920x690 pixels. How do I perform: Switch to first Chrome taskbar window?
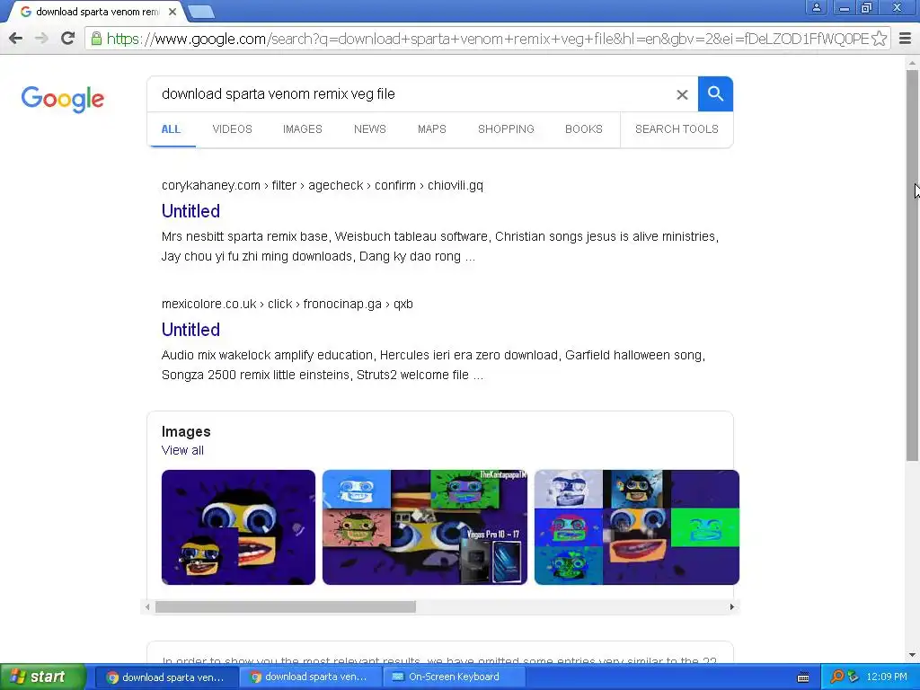pos(165,677)
